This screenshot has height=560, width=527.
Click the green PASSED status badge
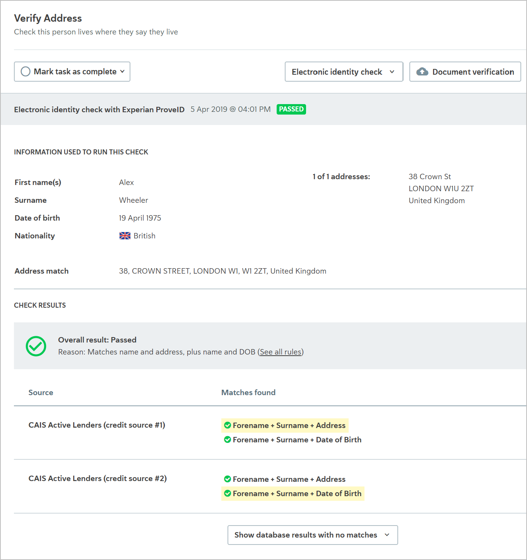(291, 109)
